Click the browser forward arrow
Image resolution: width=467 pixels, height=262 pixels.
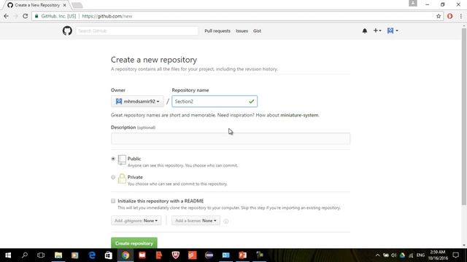15,16
